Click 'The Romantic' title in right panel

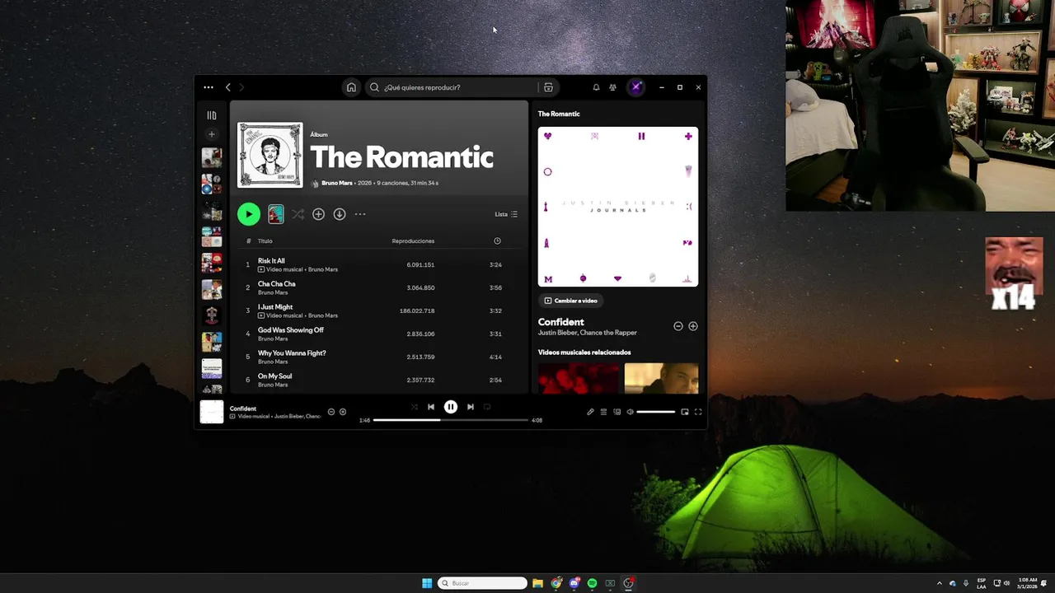tap(559, 114)
